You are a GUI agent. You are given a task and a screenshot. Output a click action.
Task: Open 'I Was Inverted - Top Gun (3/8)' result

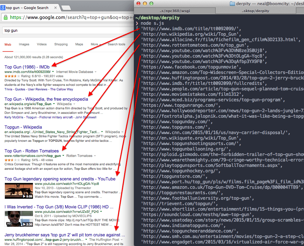point(59,207)
